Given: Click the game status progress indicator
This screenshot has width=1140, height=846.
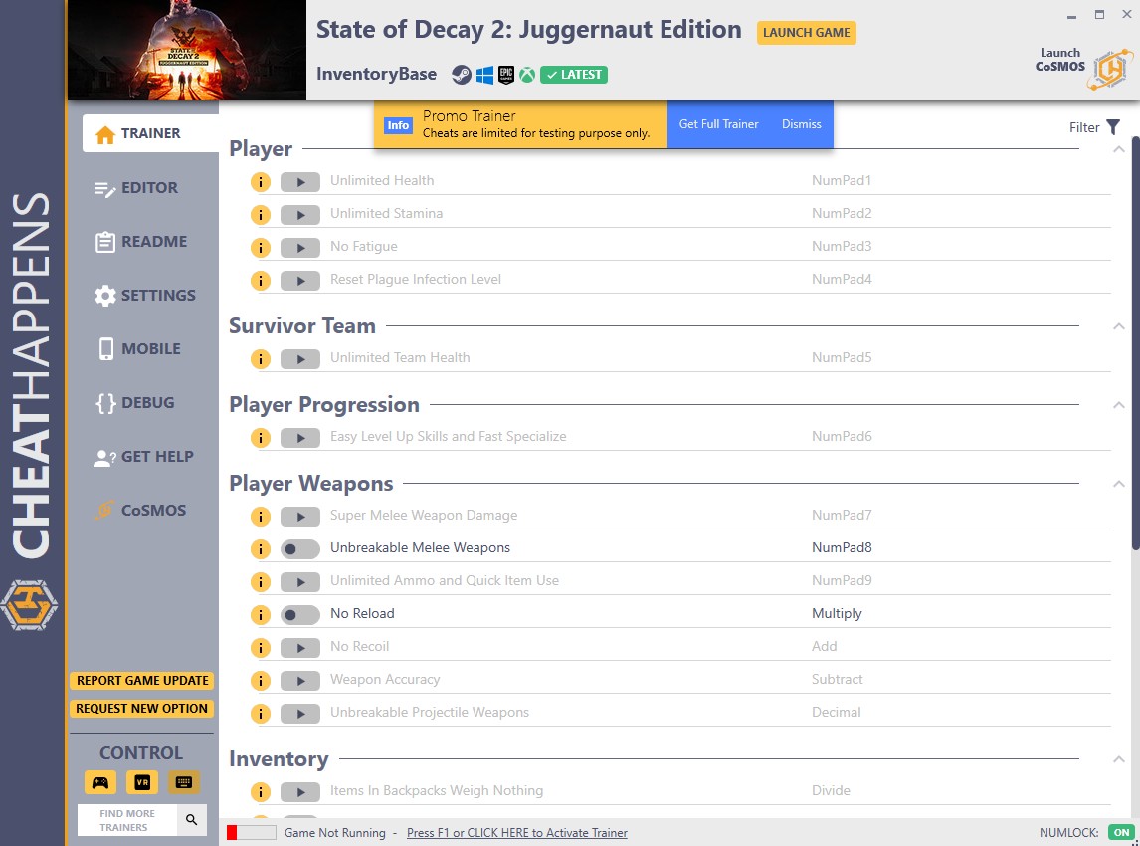Looking at the screenshot, I should [x=251, y=833].
